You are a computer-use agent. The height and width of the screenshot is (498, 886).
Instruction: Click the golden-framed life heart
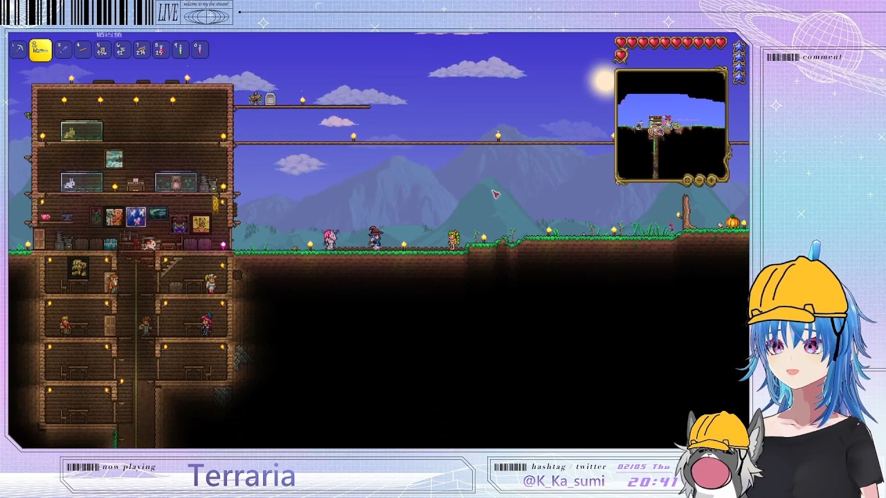[621, 55]
